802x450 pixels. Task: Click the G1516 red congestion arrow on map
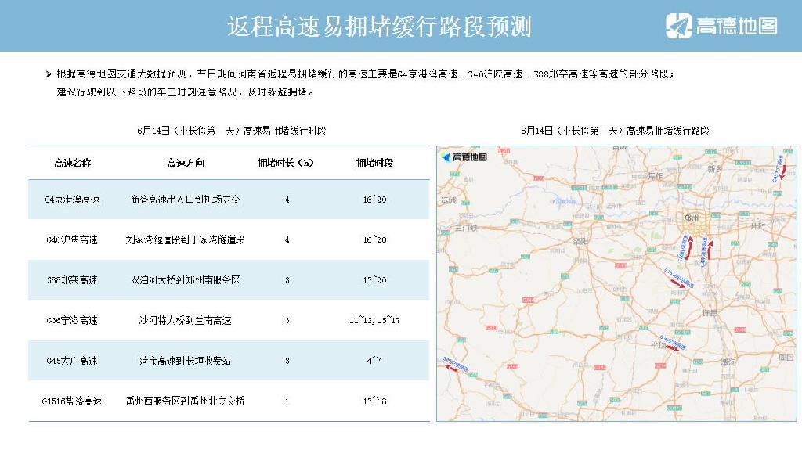point(677,284)
